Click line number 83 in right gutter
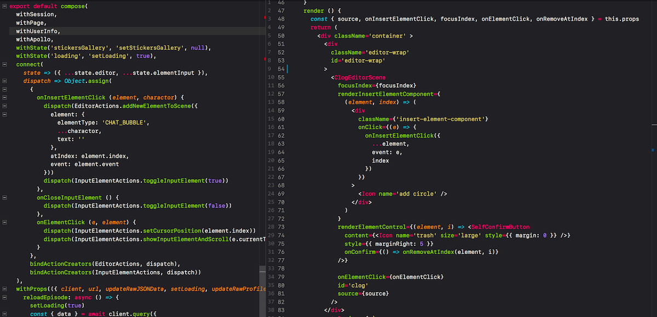This screenshot has height=317, width=657. 281,310
